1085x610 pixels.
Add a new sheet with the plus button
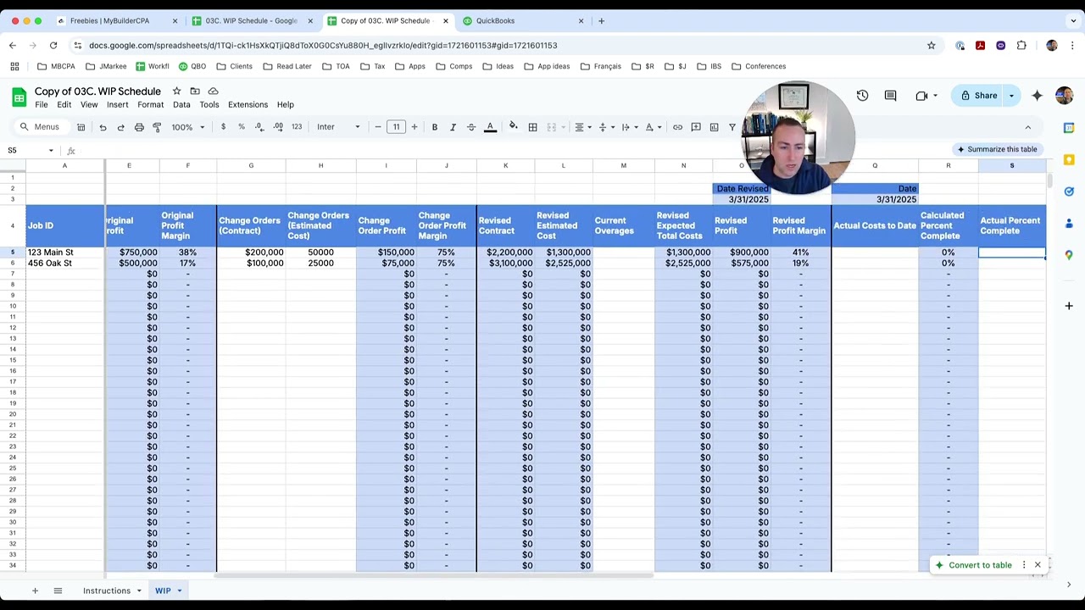coord(35,591)
